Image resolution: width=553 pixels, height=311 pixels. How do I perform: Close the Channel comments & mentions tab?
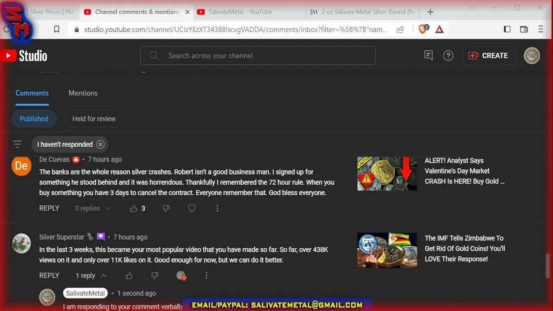point(188,12)
